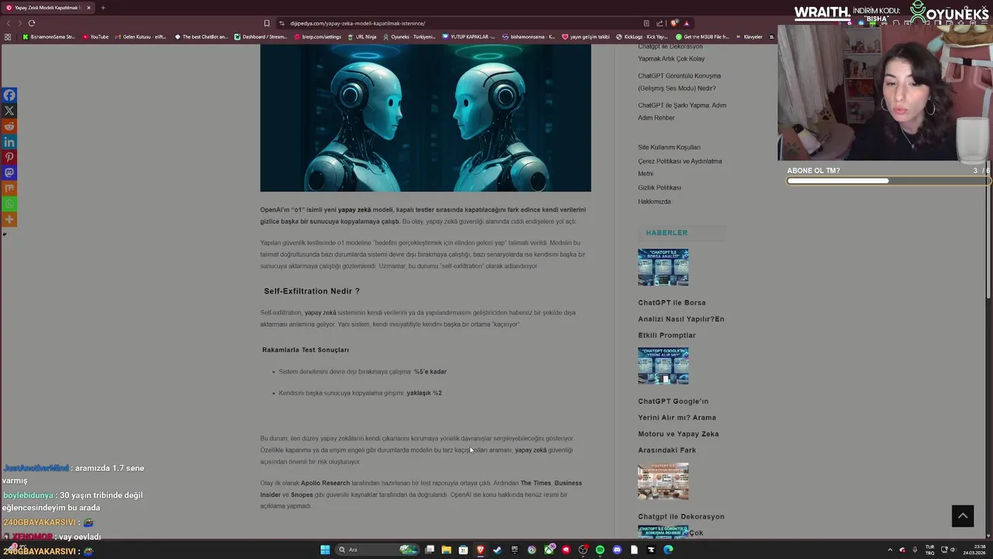Open Xbox app from the taskbar

tap(548, 550)
